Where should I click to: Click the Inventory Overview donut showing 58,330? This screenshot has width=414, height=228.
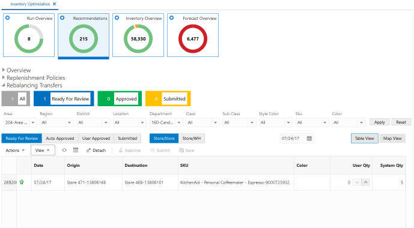[138, 39]
